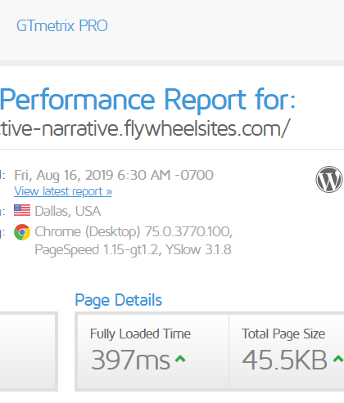
Task: Click the Total Page Size label
Action: tap(283, 334)
